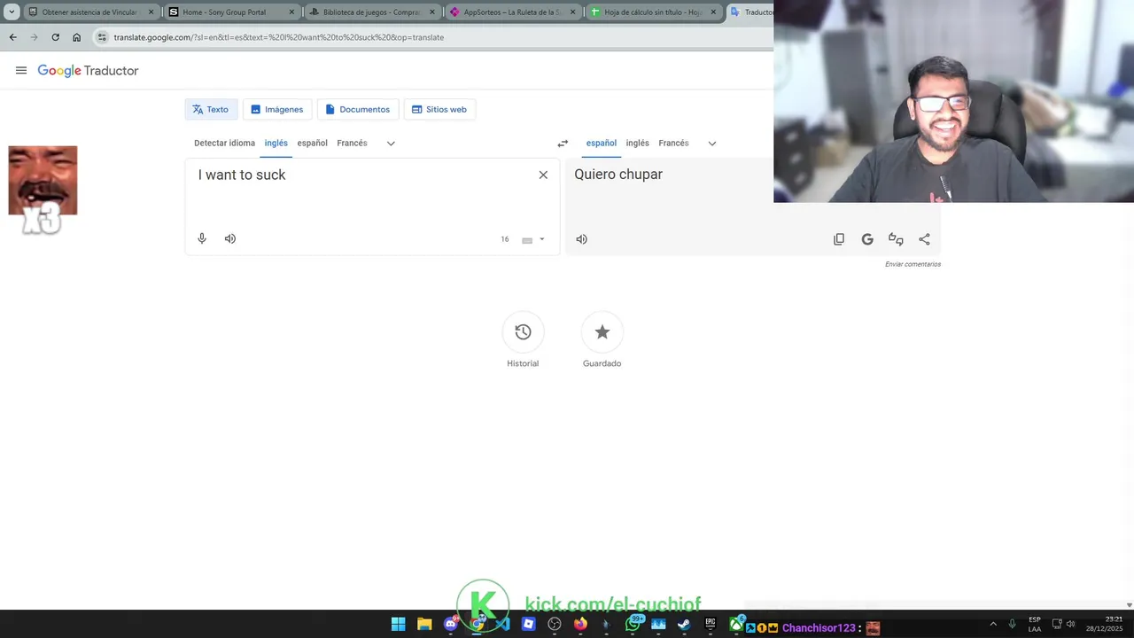Expand the target language list chevron
The image size is (1134, 638).
(712, 144)
